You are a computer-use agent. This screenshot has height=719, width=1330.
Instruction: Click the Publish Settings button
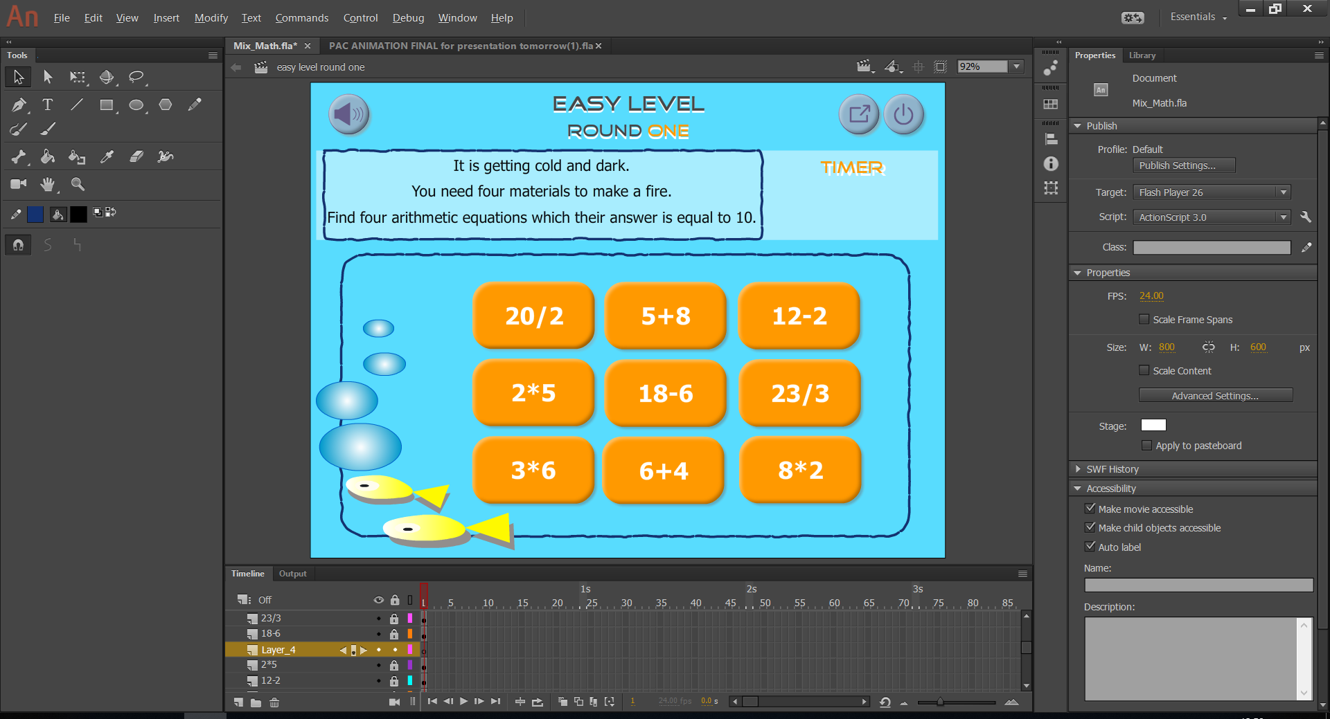pyautogui.click(x=1184, y=165)
